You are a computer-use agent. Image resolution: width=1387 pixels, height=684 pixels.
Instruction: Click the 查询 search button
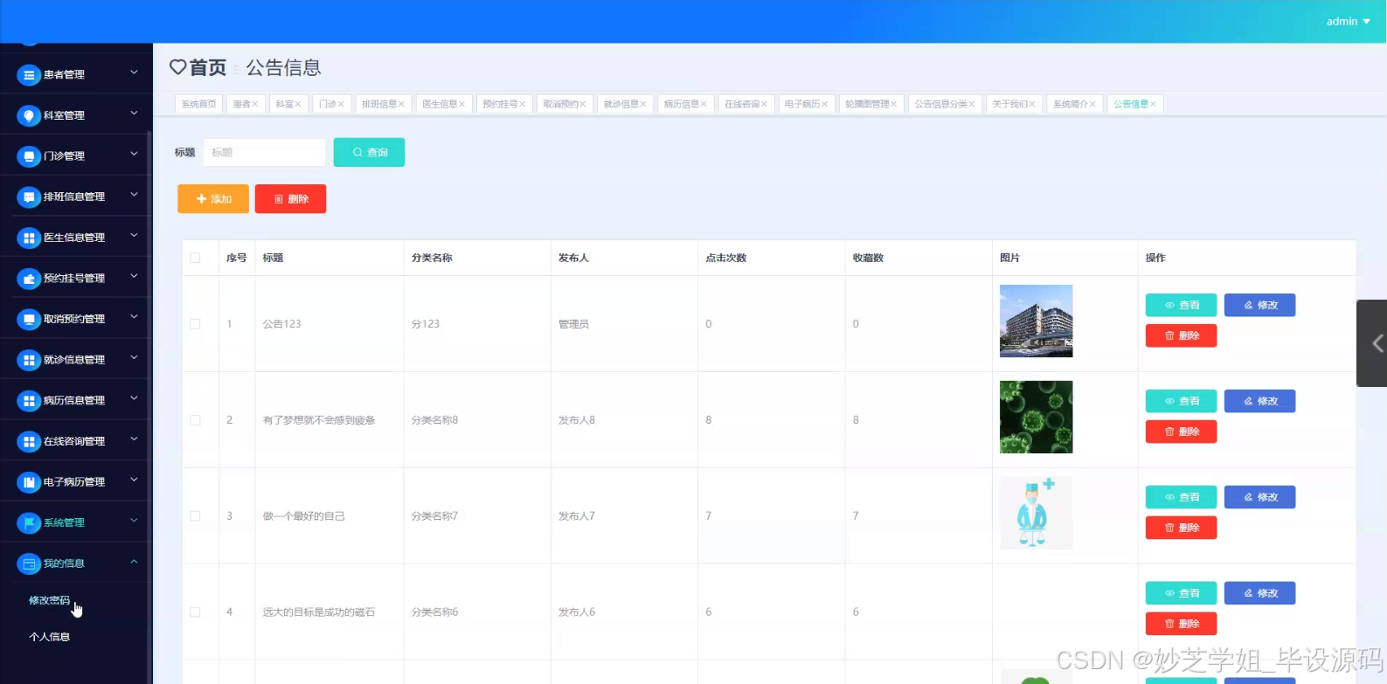tap(369, 152)
